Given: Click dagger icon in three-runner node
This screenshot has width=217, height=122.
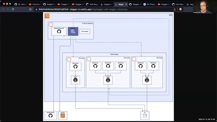Looking at the screenshot, I should tap(108, 80).
